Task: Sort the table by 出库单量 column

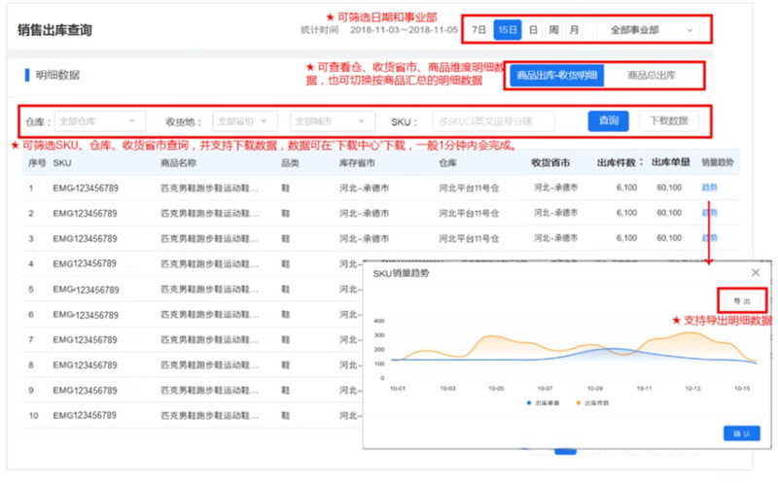Action: [670, 161]
